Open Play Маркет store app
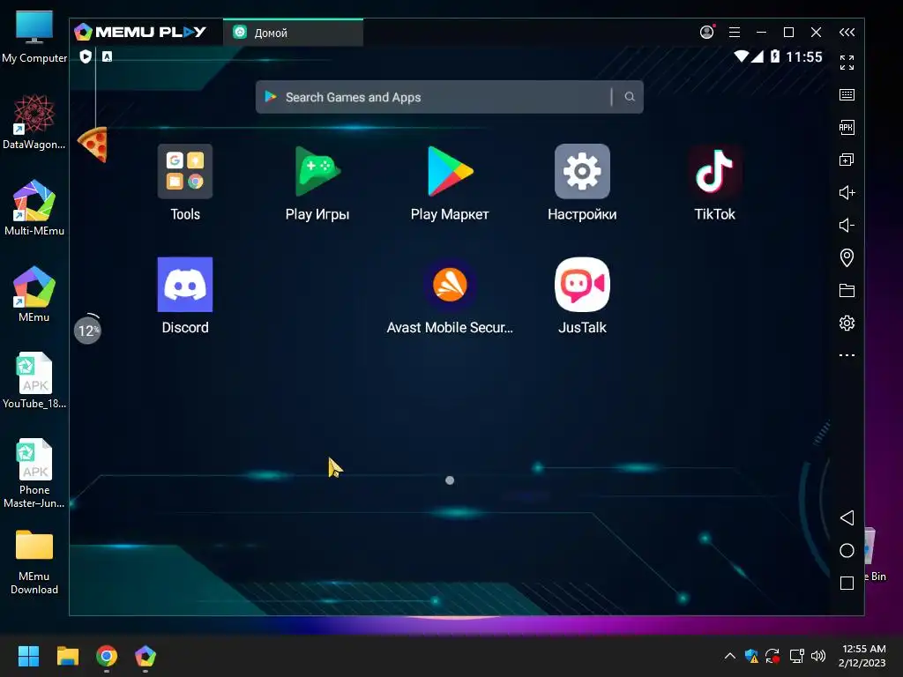 pos(450,182)
